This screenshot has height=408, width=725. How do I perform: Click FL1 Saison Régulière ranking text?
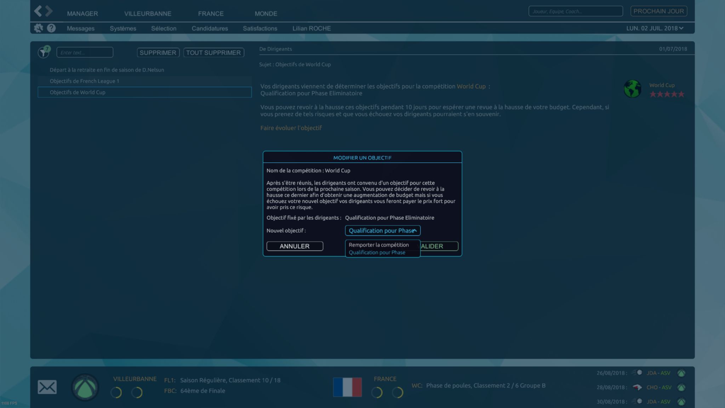pos(230,380)
